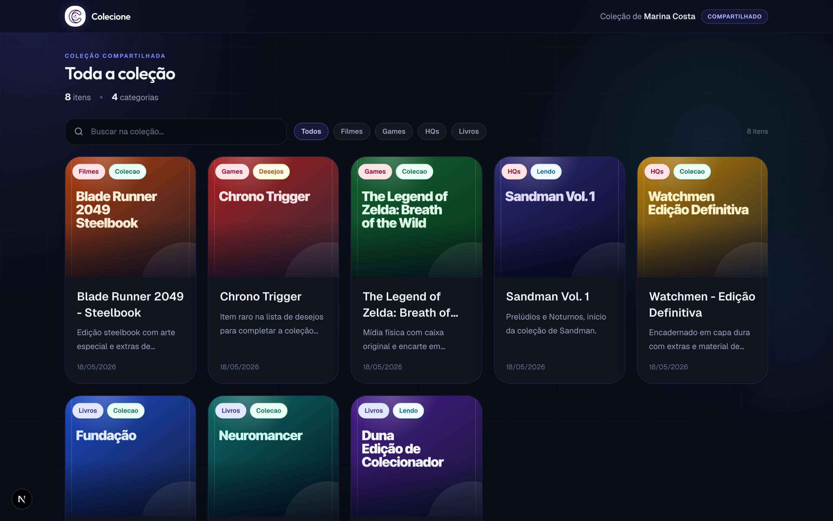Click the description 'Encadernado em capa dura'

pos(699,333)
